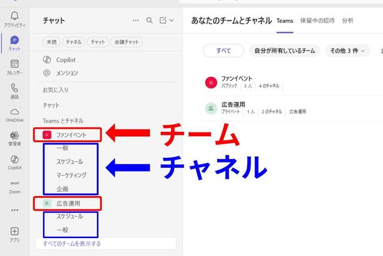Screen dimensions: 383x256
Task: Click すべてのチームを表示する link
Action: (x=72, y=243)
